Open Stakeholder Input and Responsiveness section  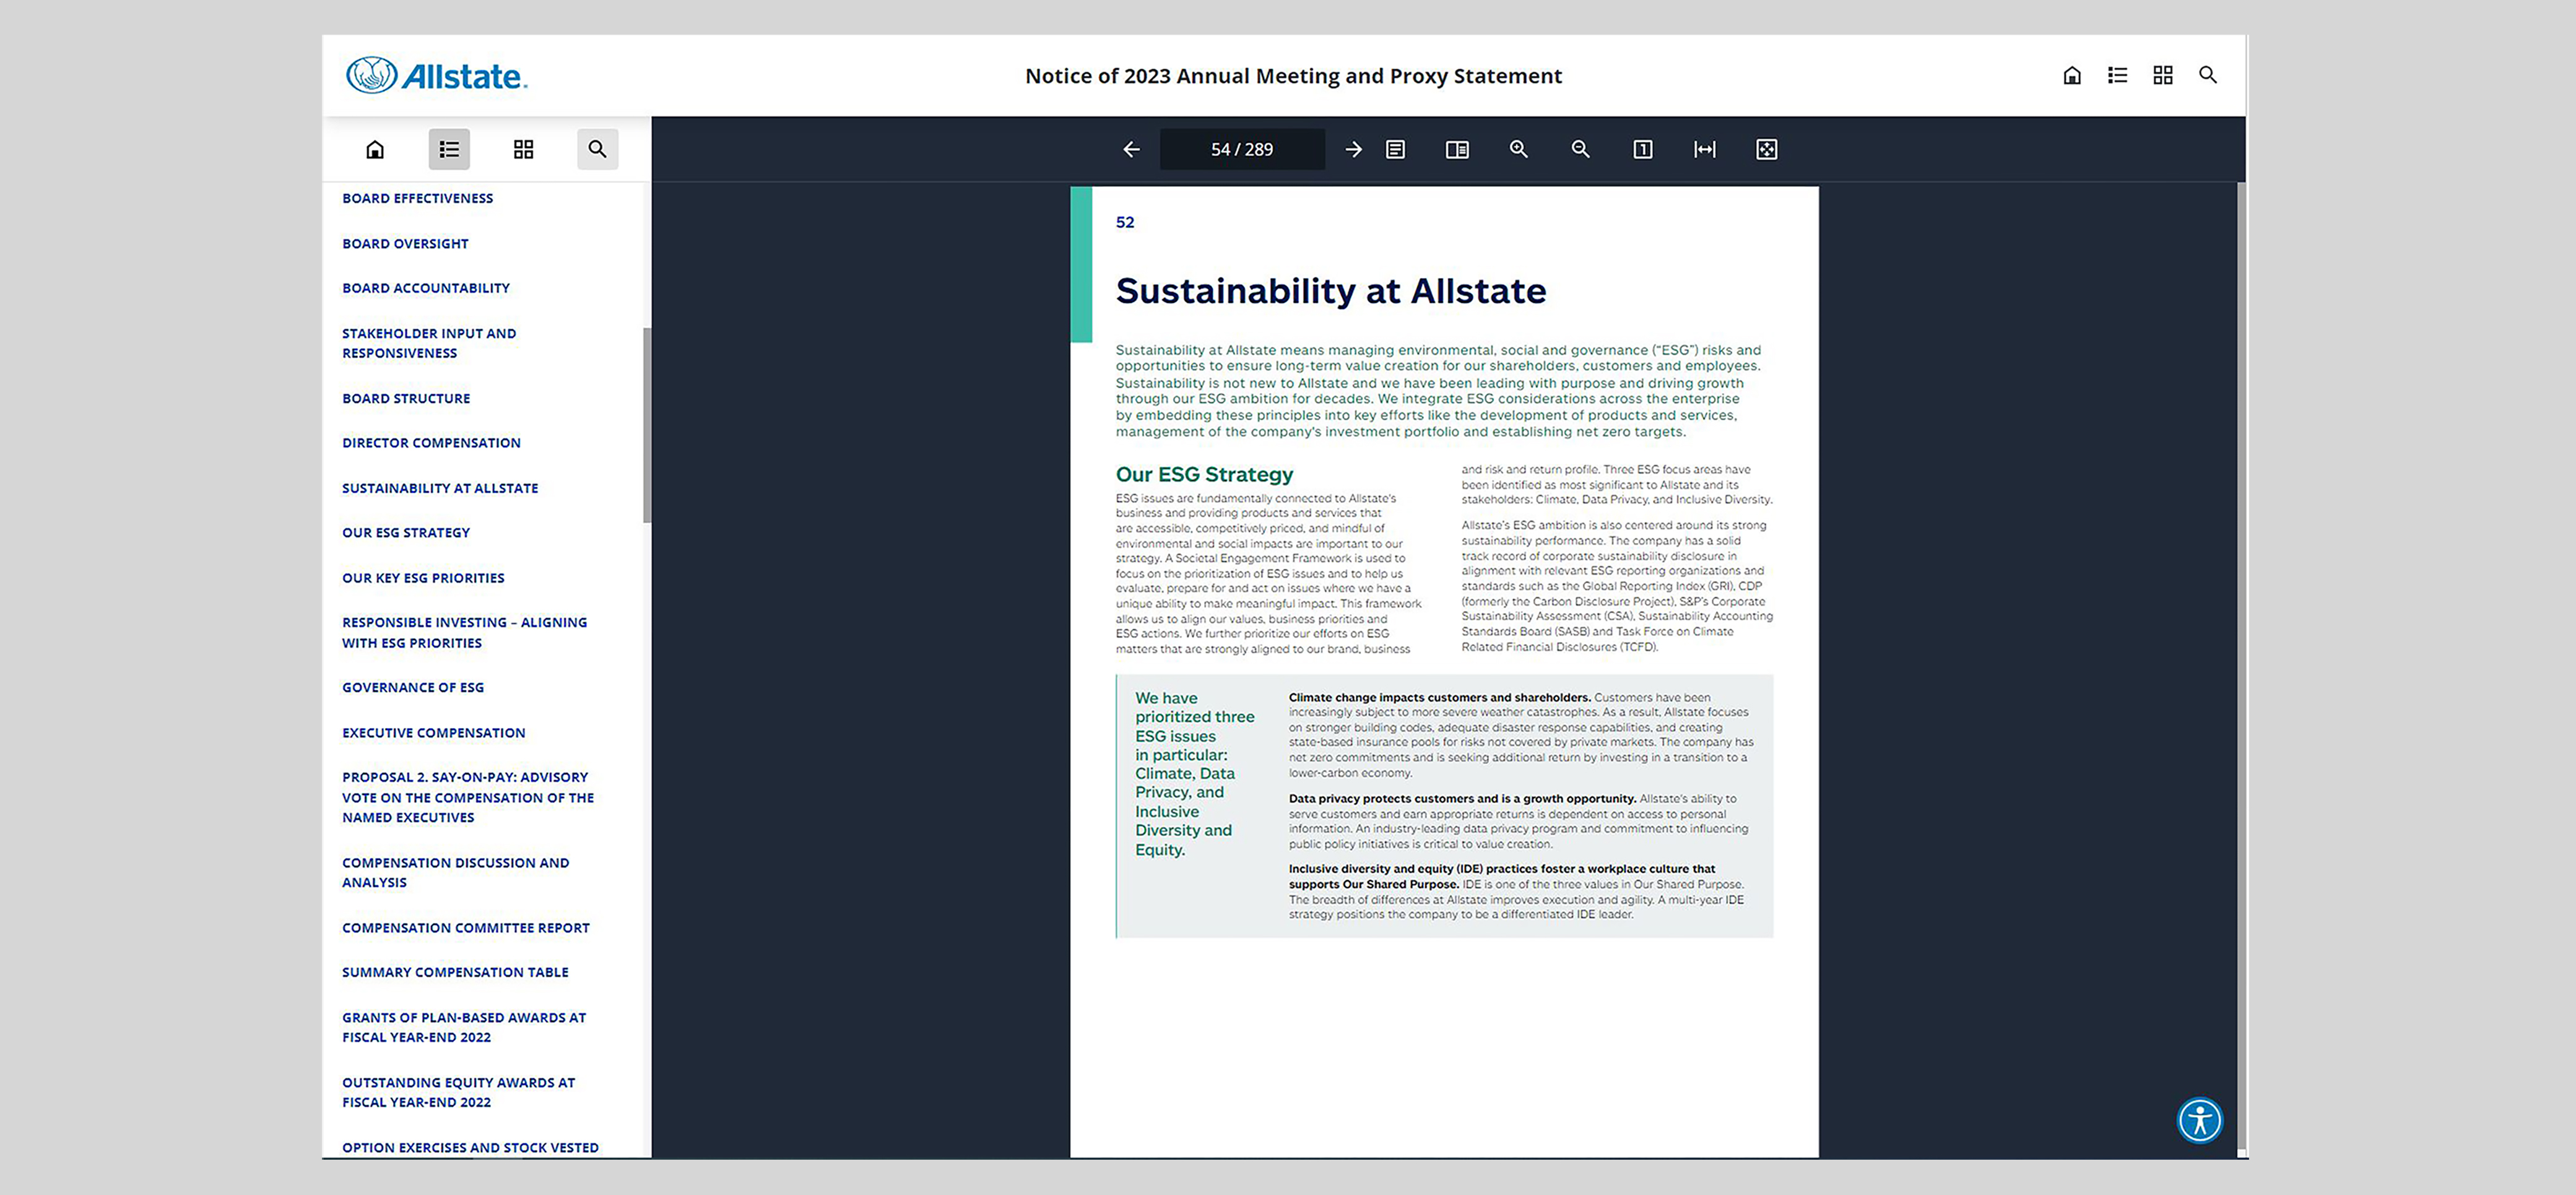[x=429, y=343]
